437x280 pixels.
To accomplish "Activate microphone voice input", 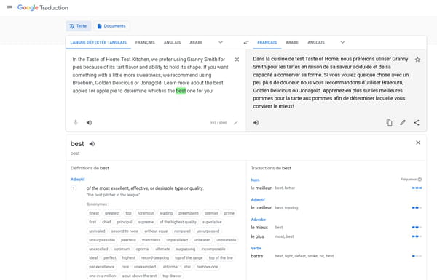I will [x=76, y=122].
